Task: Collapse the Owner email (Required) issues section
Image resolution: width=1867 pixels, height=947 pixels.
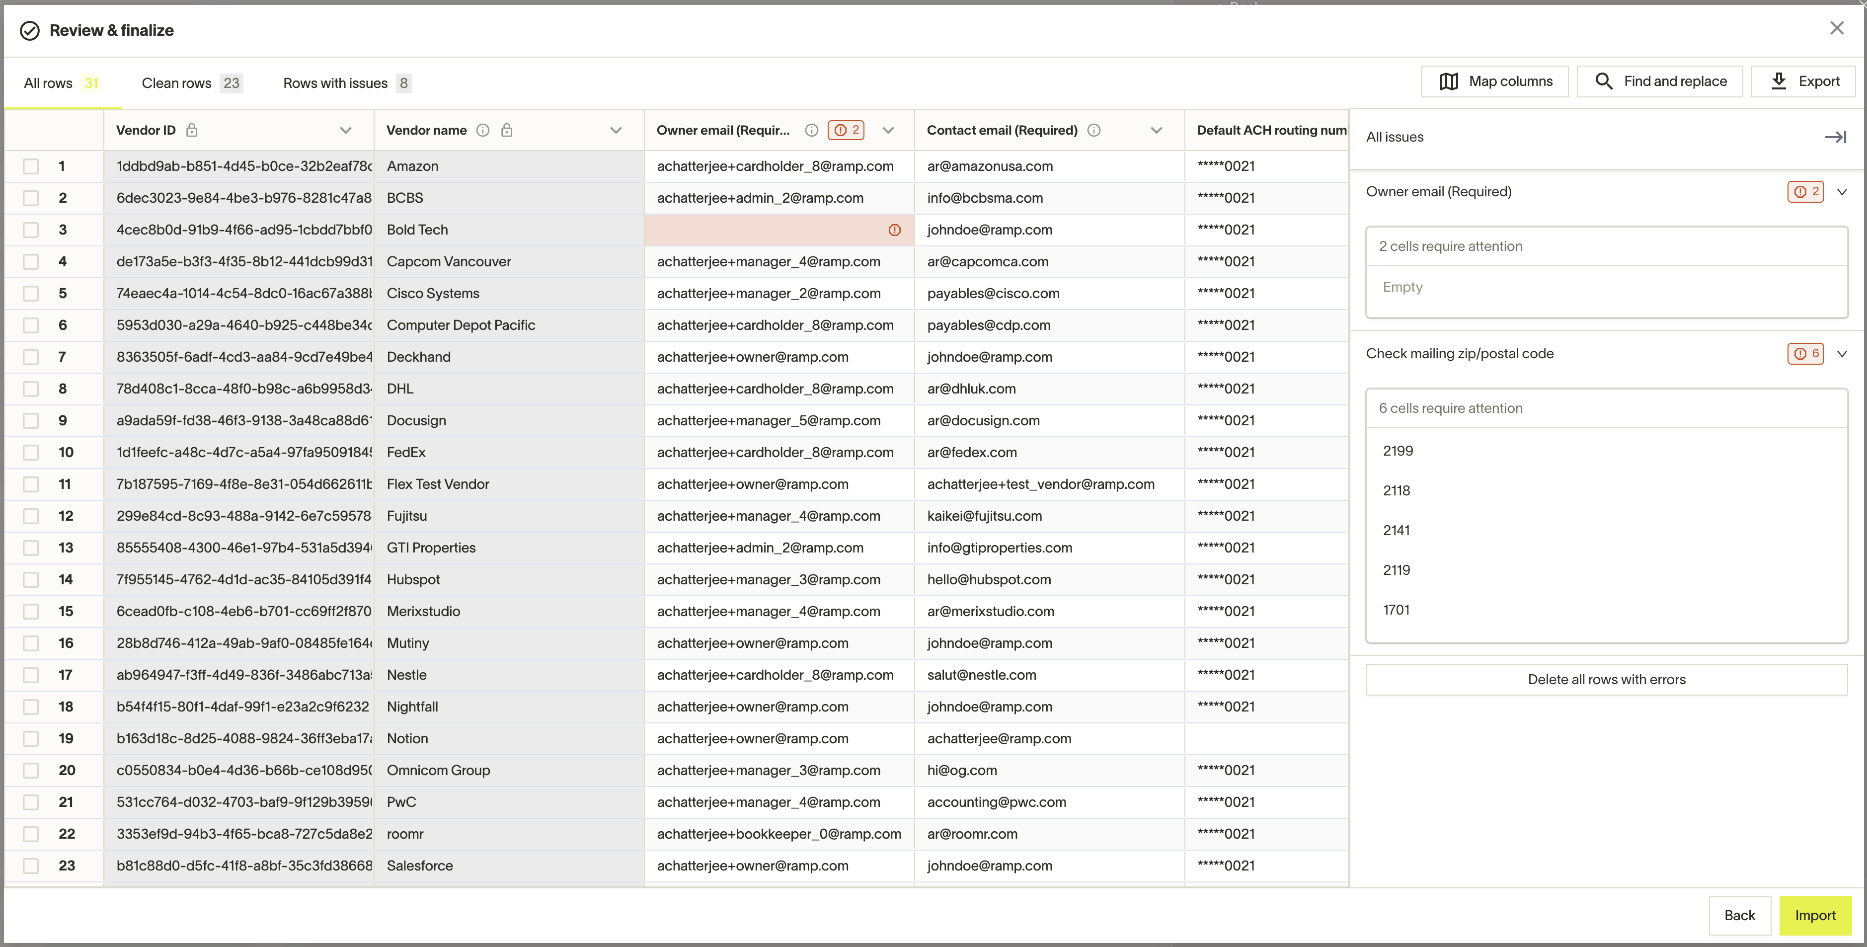Action: pos(1842,192)
